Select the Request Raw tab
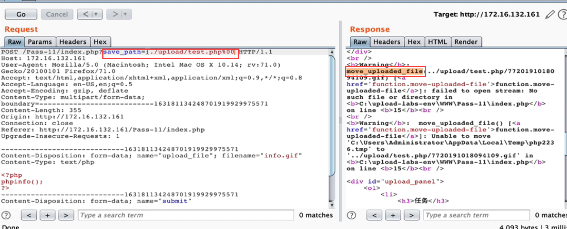567x229 pixels. [15, 42]
